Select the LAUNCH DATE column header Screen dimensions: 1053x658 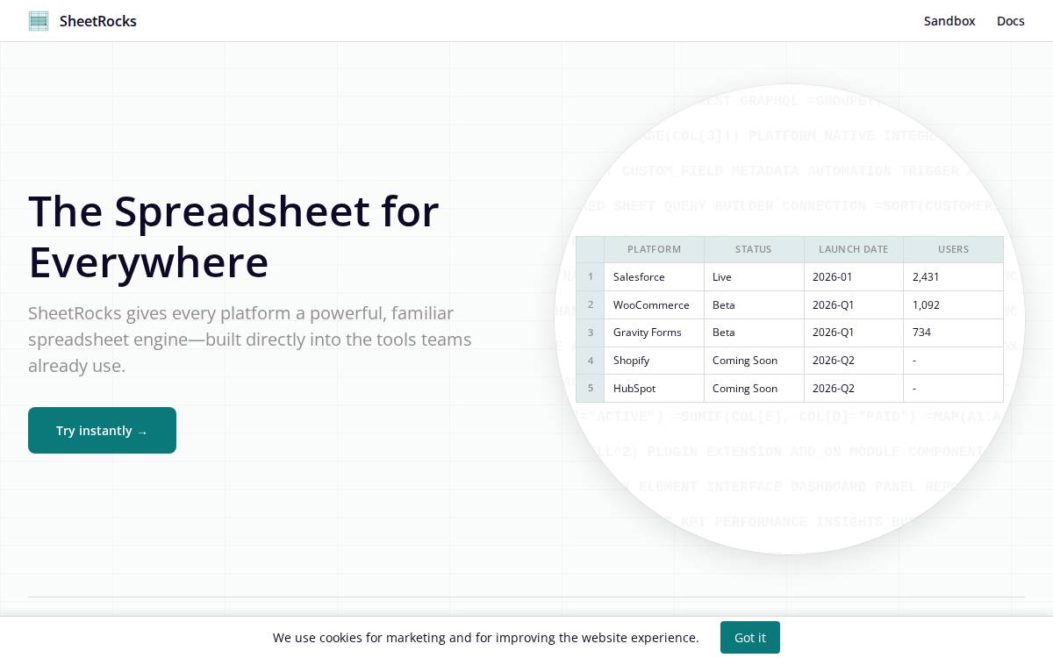[854, 249]
